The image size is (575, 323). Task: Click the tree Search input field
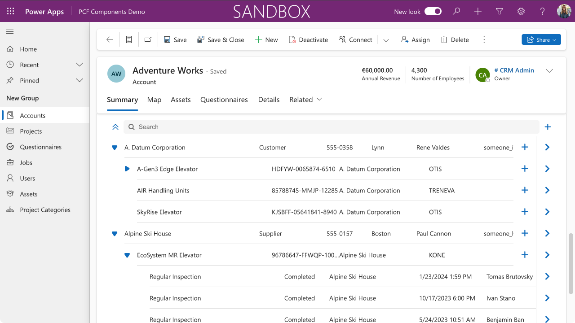click(x=332, y=127)
